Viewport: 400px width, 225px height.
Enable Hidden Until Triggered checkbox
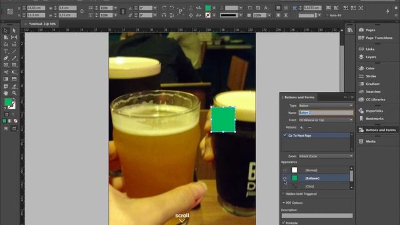[x=283, y=194]
